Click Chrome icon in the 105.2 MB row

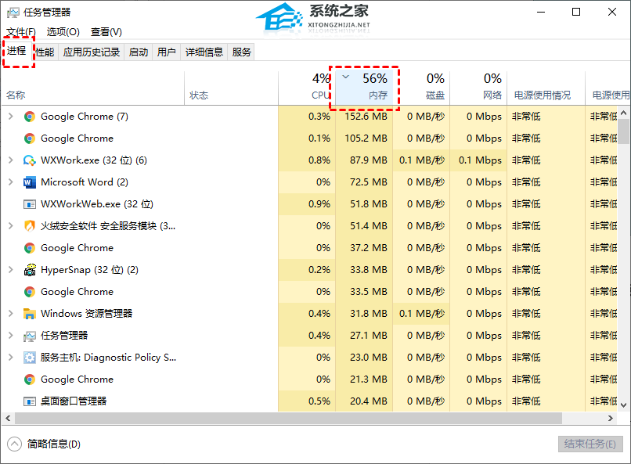tap(30, 138)
